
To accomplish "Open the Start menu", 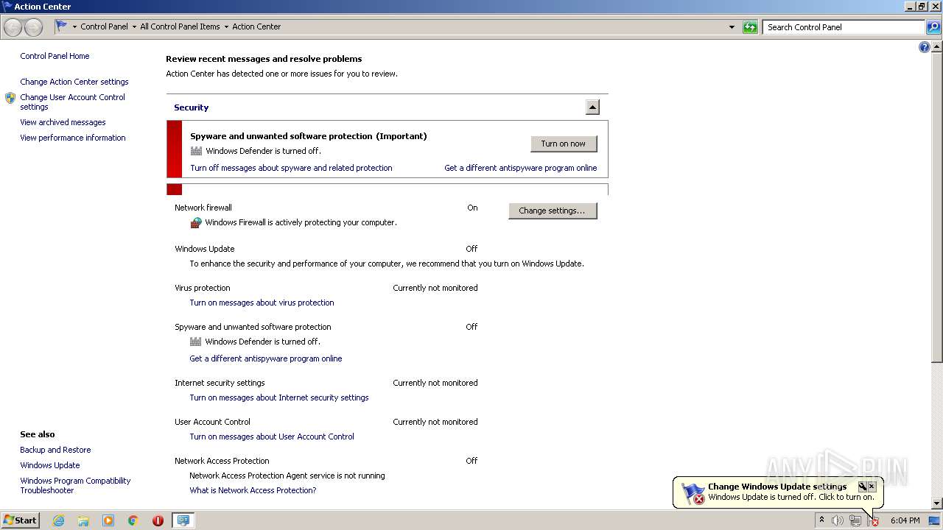I will [x=21, y=520].
